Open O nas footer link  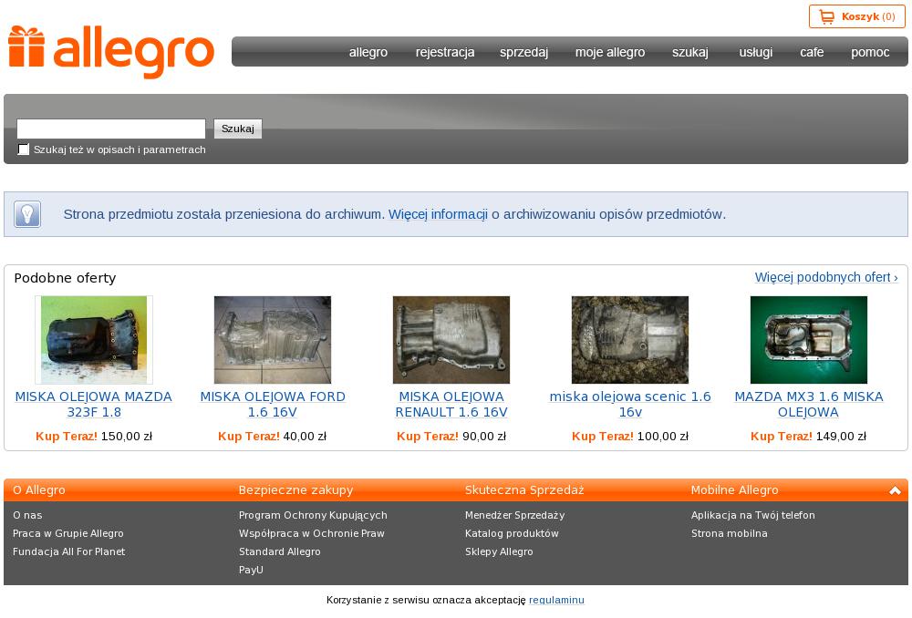pos(27,515)
